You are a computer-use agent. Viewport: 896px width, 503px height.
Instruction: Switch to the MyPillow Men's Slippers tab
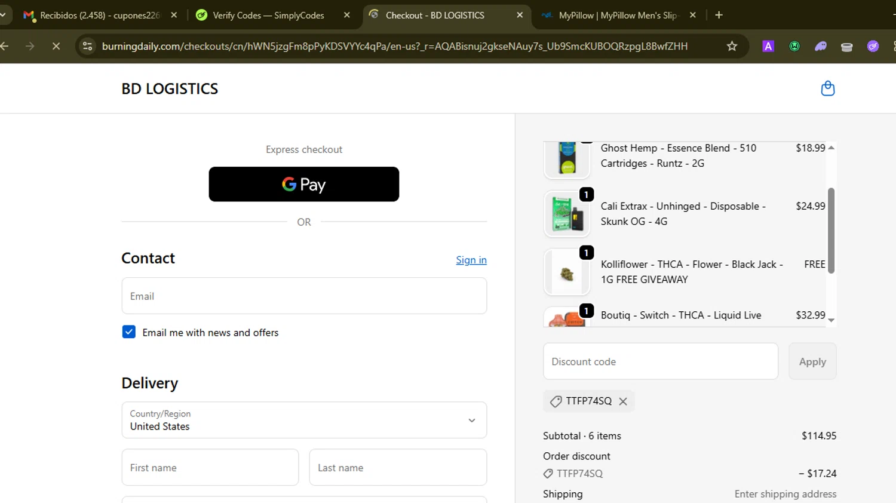[618, 15]
